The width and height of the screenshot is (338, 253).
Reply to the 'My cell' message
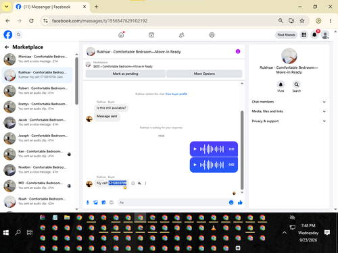[139, 184]
